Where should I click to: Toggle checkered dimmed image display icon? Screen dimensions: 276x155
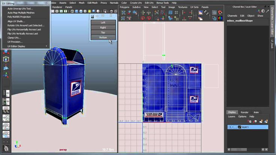(206, 12)
